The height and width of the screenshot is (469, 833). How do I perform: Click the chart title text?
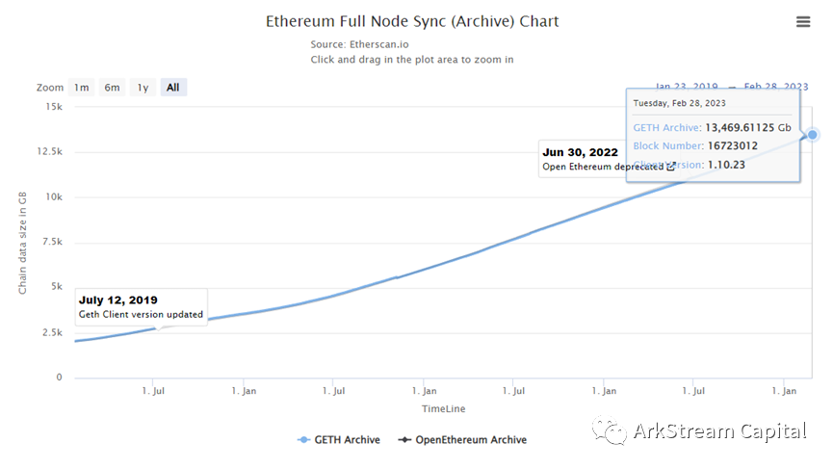click(x=412, y=21)
